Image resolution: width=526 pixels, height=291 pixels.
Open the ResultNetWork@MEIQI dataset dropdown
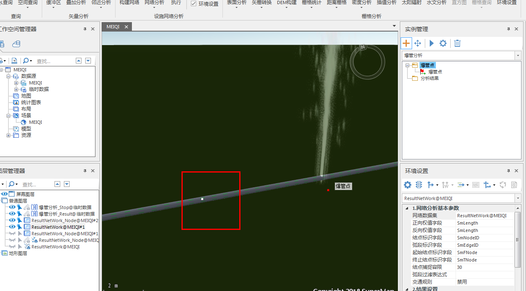pos(517,198)
